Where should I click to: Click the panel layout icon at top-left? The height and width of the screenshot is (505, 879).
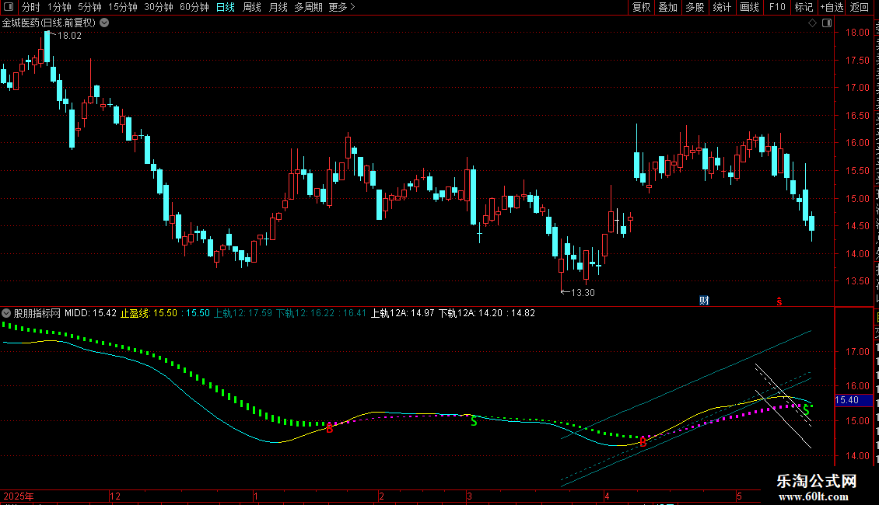[9, 7]
